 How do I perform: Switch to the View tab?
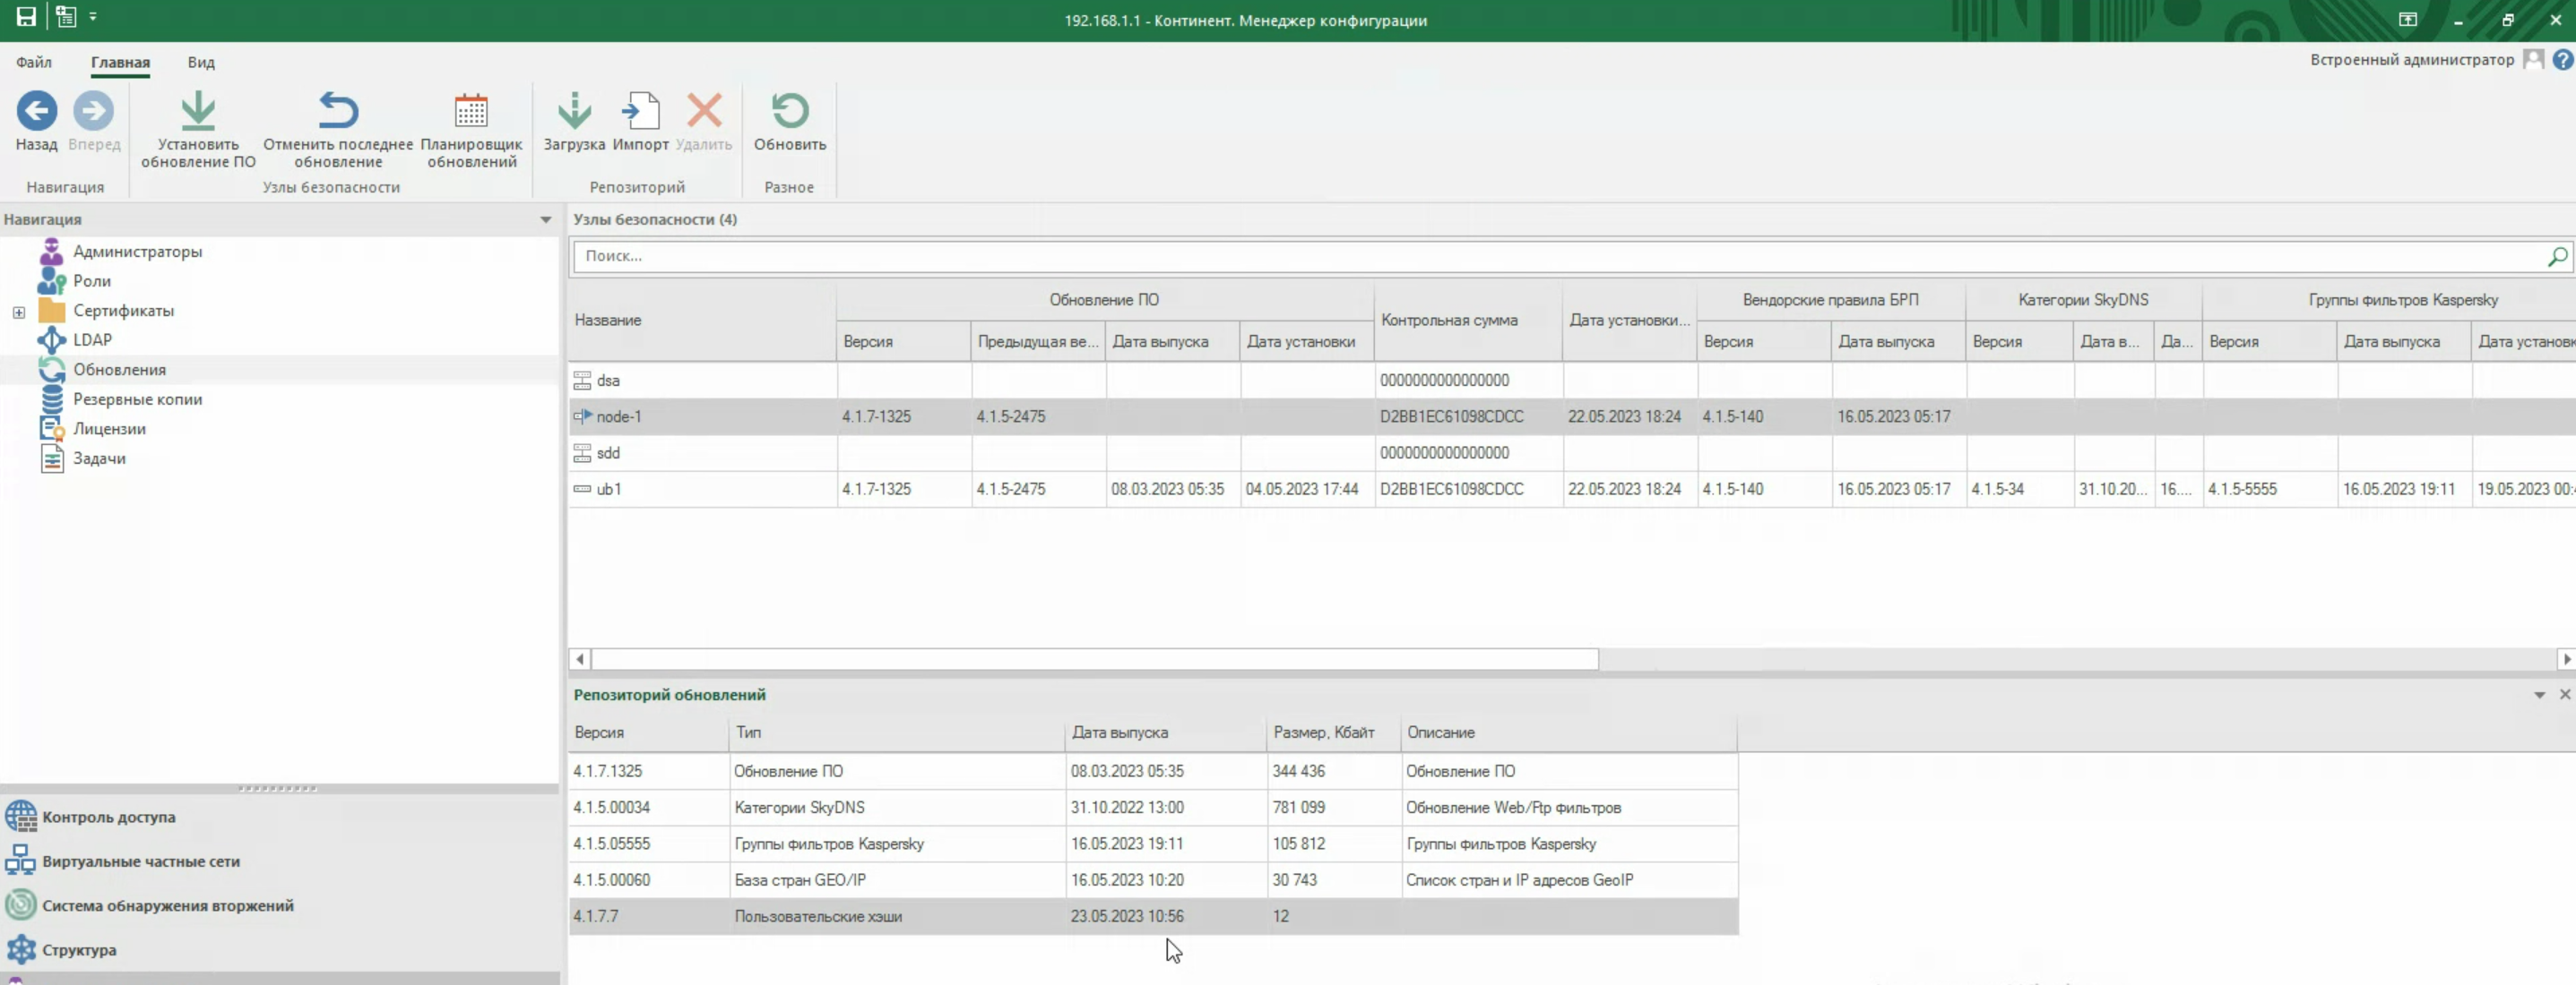(x=201, y=62)
